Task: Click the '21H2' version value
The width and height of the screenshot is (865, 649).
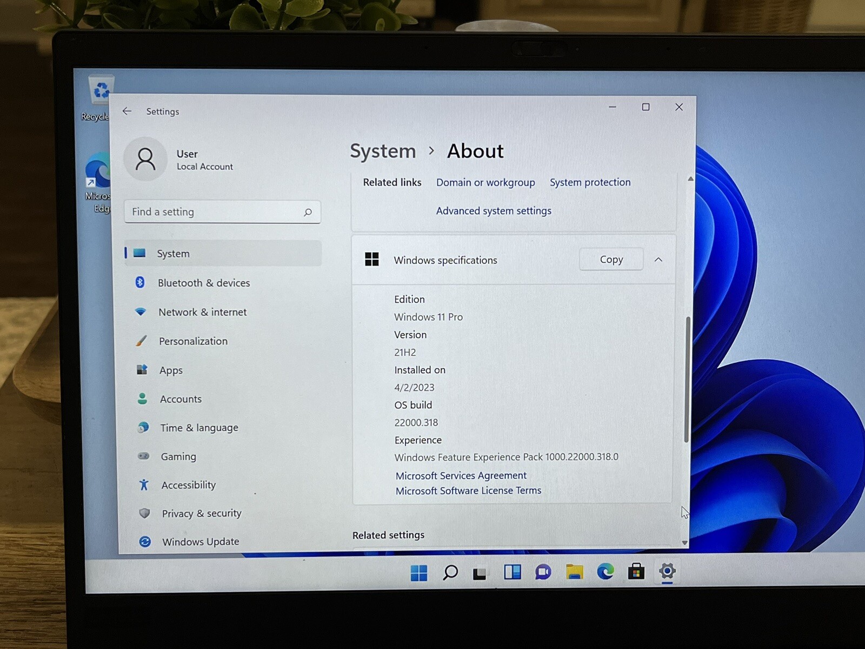Action: pos(405,353)
